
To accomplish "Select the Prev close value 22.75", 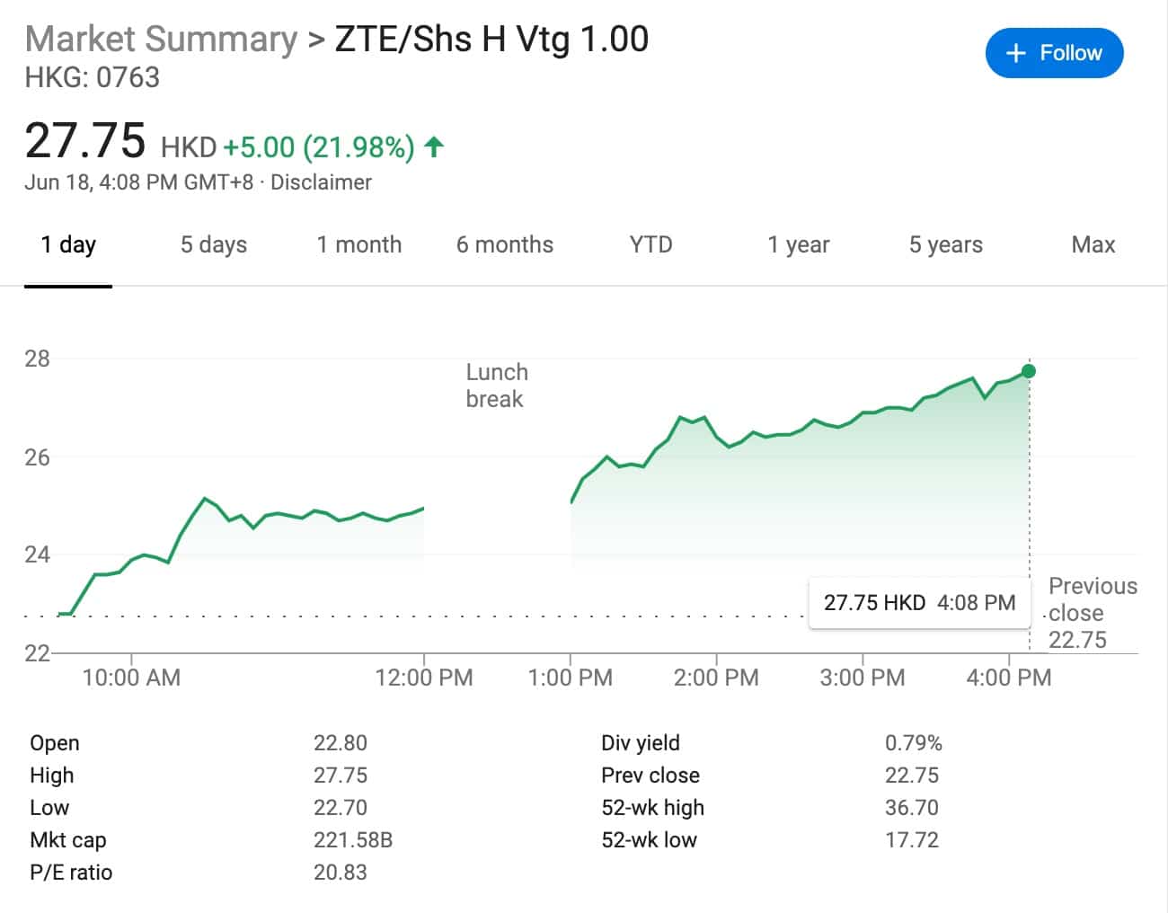I will (912, 775).
